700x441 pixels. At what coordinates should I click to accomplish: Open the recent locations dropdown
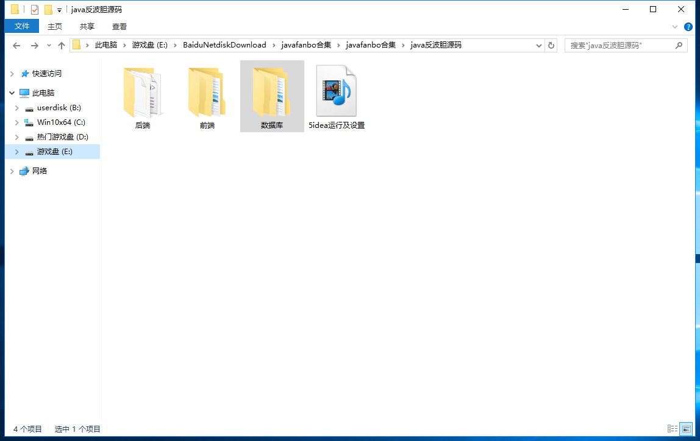click(49, 46)
